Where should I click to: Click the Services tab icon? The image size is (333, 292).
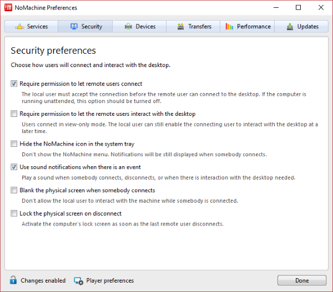point(19,27)
